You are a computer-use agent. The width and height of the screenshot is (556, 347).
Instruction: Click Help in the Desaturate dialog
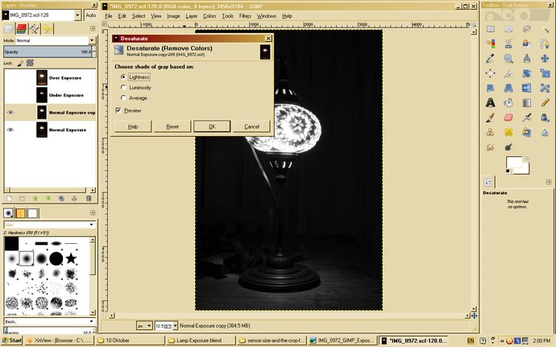click(133, 126)
